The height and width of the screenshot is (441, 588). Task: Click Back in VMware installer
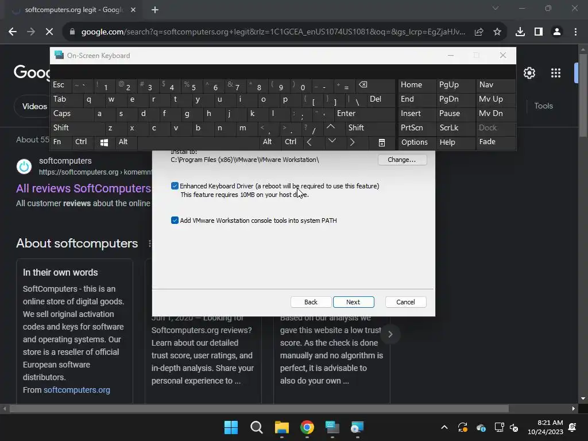click(311, 302)
